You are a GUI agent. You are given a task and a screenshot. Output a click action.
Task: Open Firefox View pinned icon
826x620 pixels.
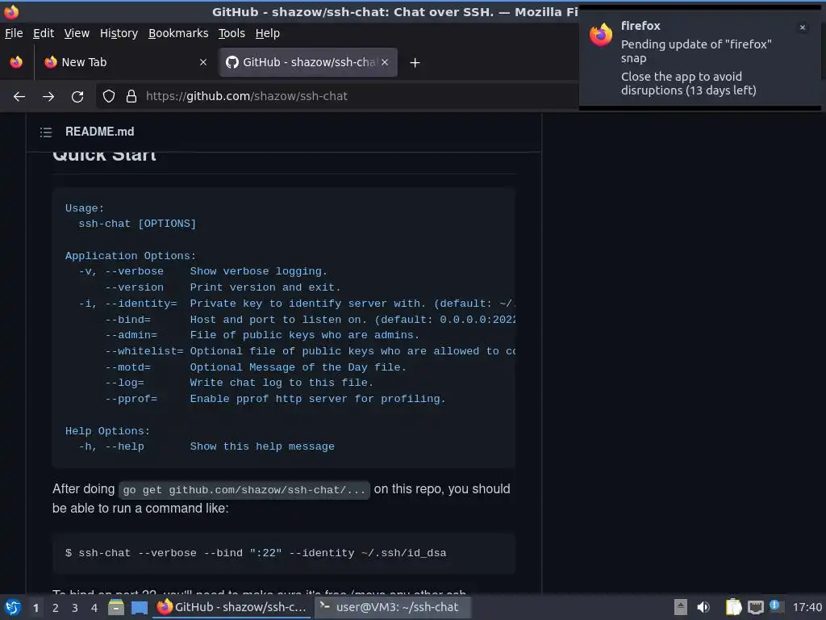pos(16,62)
